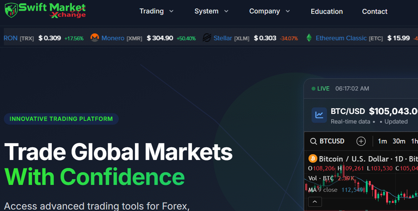Go to the Contact page
418x211 pixels.
point(375,12)
